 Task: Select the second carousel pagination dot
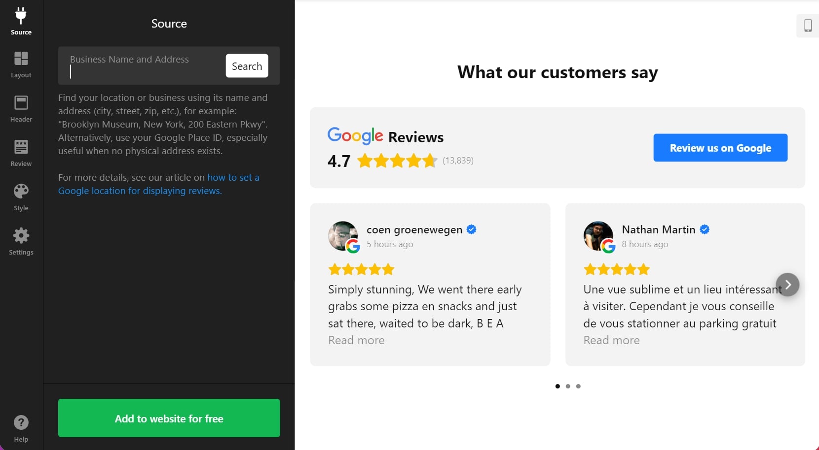pos(567,386)
